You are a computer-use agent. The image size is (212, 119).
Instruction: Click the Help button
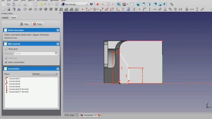tap(25, 24)
